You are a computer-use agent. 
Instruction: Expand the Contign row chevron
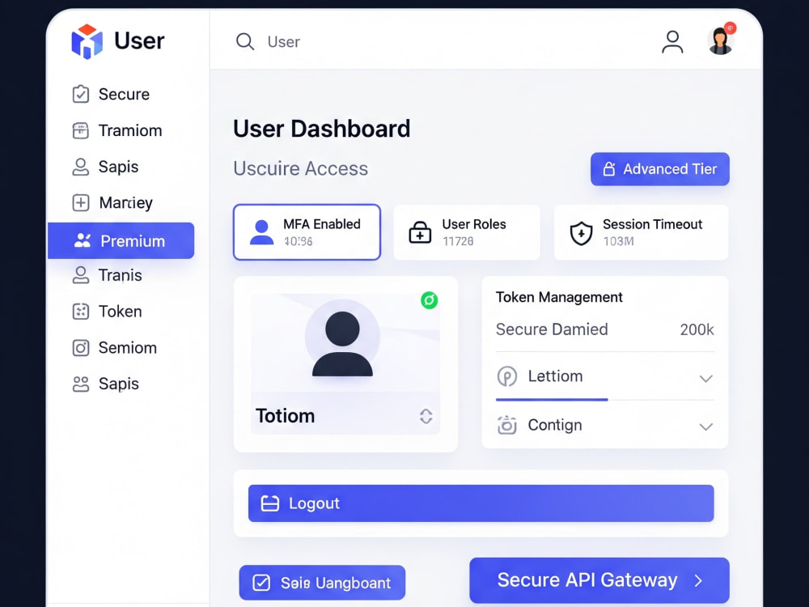705,427
